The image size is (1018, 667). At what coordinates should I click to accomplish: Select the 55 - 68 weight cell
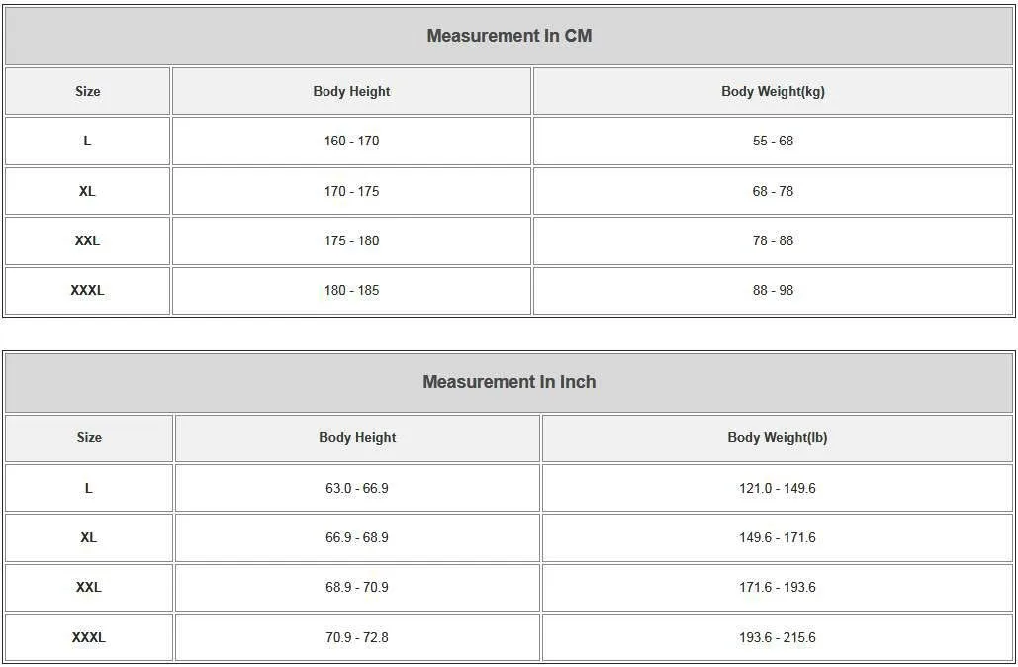point(773,141)
